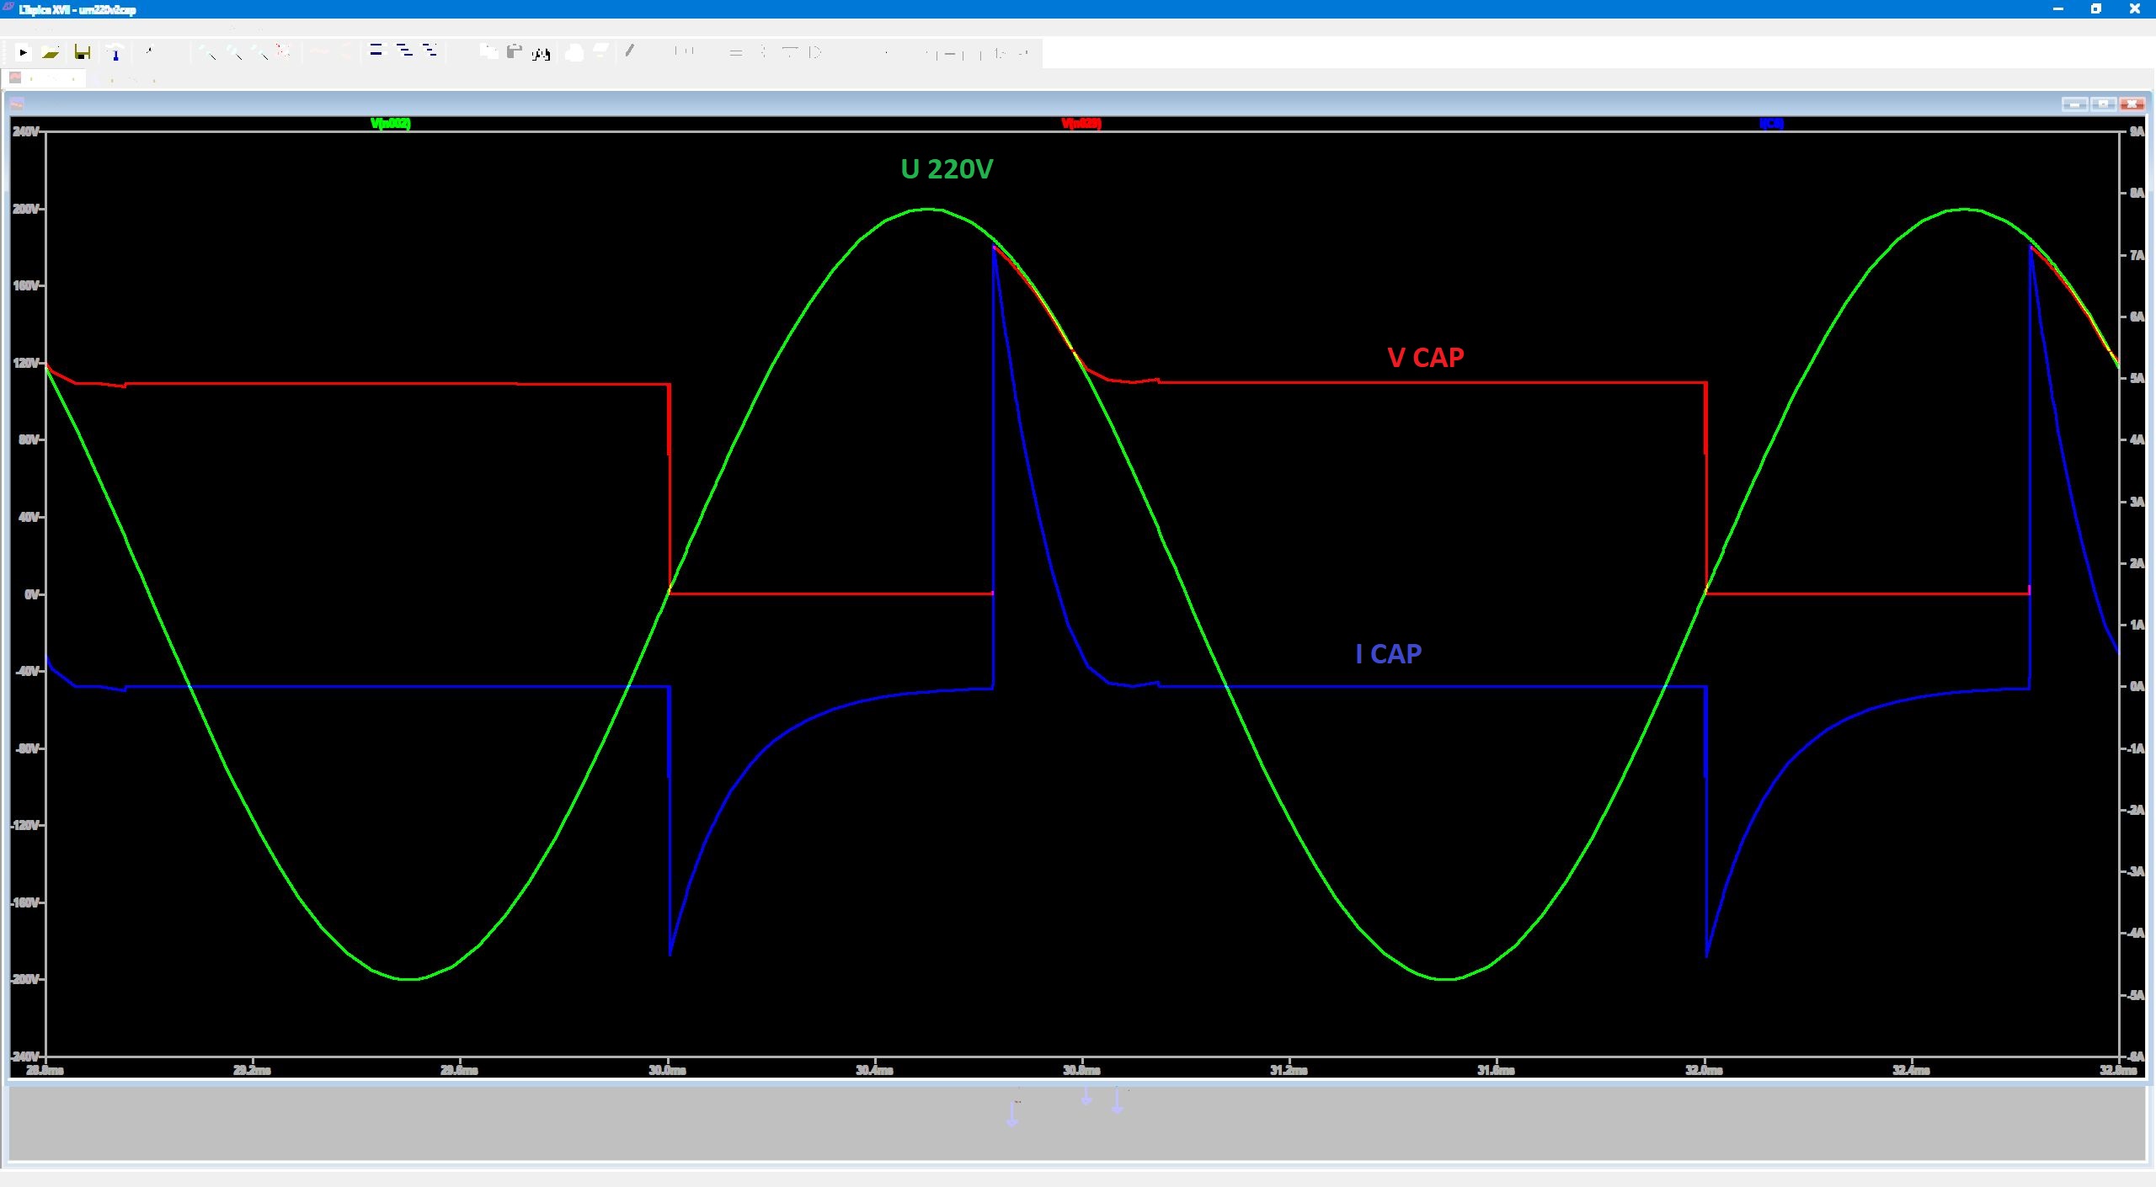Click the 32.0ms tick on the time axis
The image size is (2156, 1187).
[1704, 1070]
